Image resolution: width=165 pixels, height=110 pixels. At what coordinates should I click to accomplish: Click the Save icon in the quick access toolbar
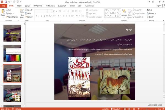6,2
